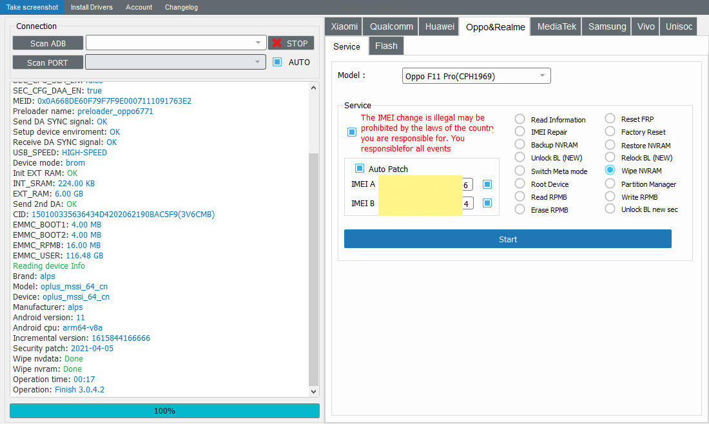709x424 pixels.
Task: Click the Scan PORT button
Action: click(48, 63)
